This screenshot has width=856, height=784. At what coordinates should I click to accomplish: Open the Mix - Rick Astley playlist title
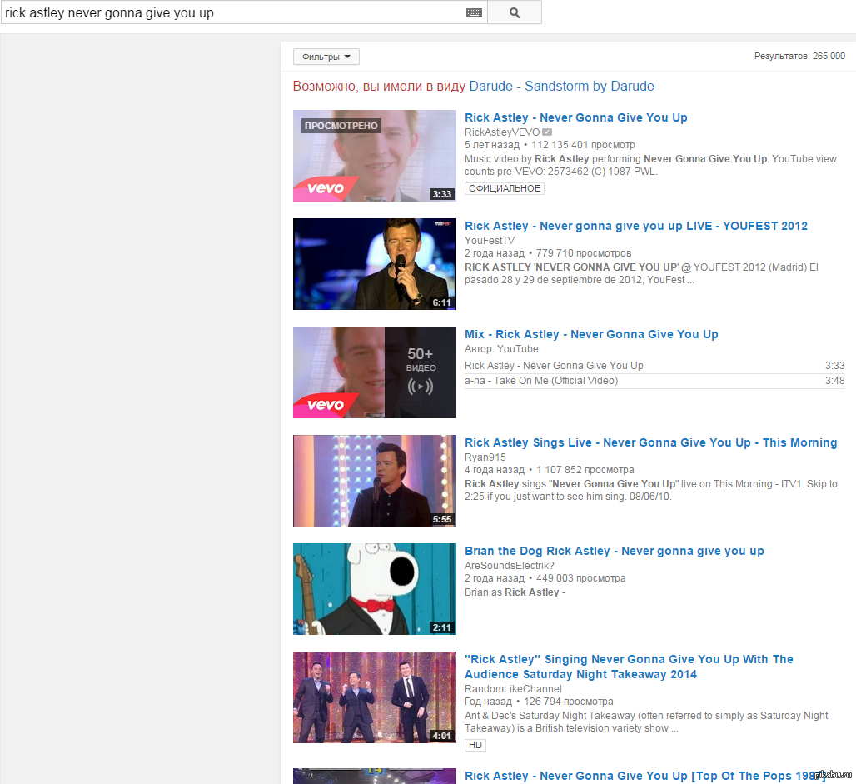coord(591,334)
